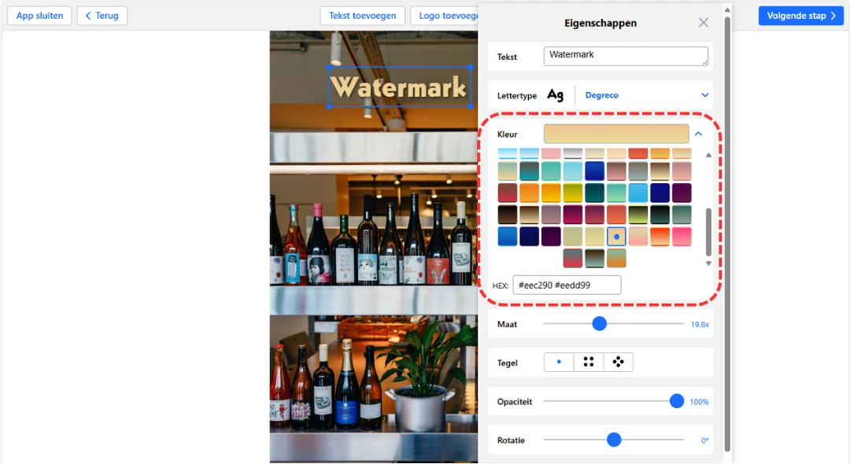Click the Maat slider handle
The height and width of the screenshot is (464, 850).
[600, 323]
